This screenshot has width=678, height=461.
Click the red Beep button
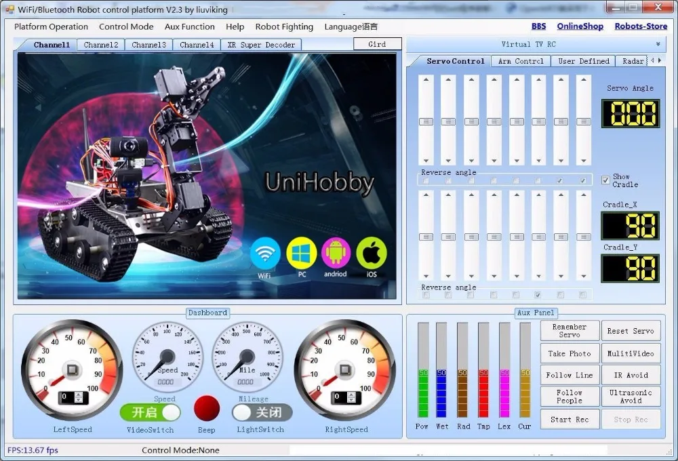(207, 408)
